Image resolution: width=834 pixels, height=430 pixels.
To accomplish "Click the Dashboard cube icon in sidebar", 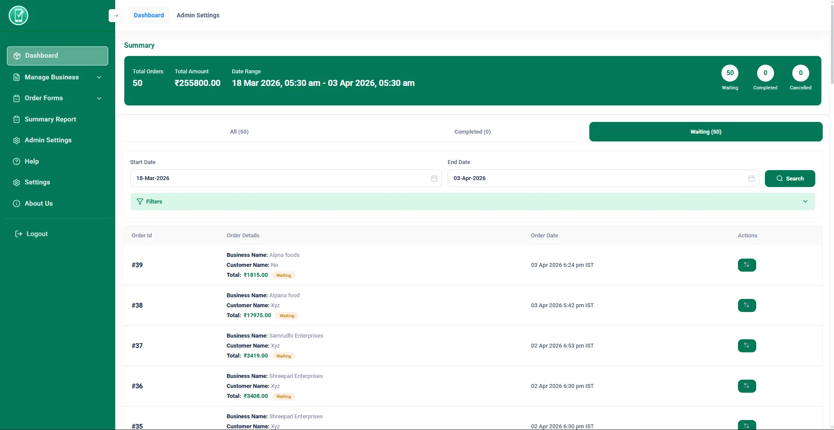I will point(17,56).
